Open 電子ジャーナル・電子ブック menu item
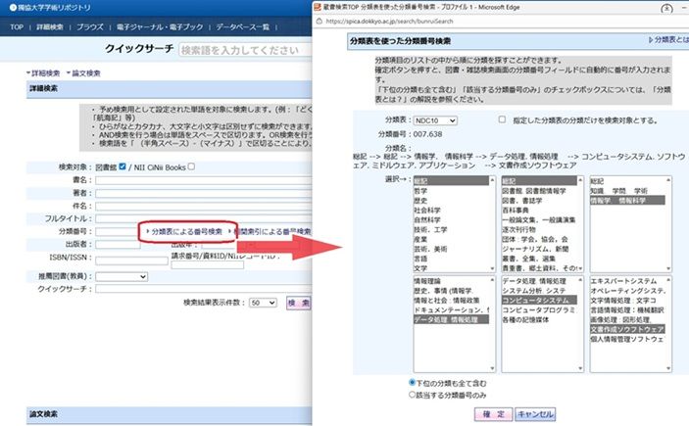The image size is (689, 426). [x=160, y=26]
